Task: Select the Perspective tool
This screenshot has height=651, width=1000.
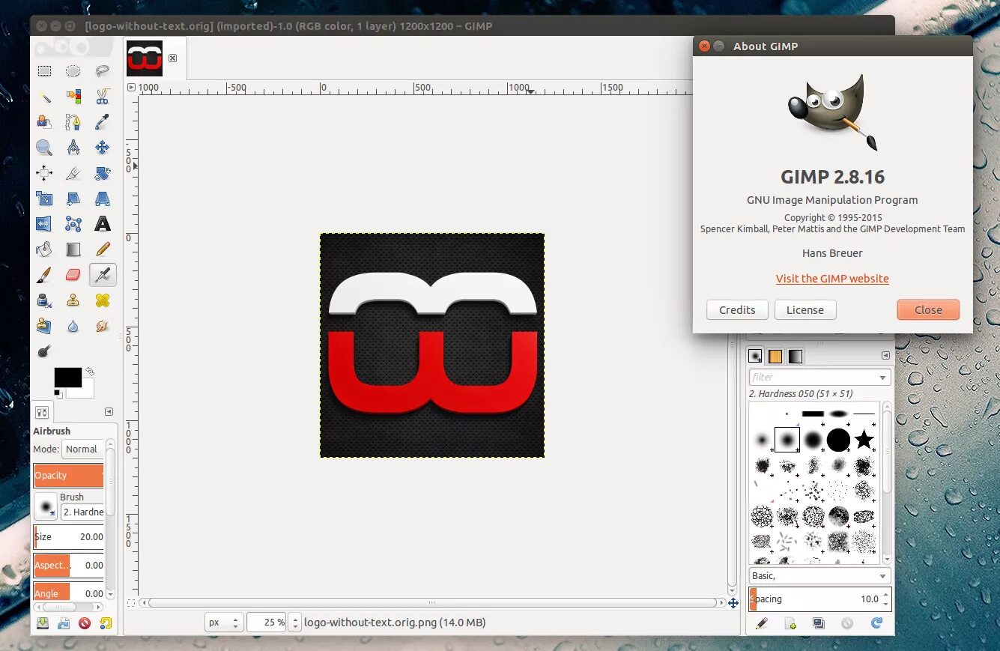Action: [103, 199]
